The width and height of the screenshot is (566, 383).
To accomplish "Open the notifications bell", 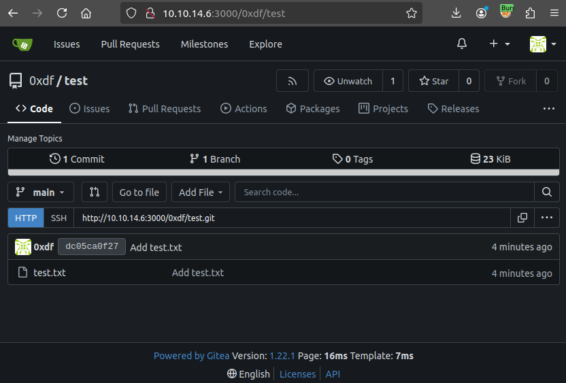I will coord(462,44).
